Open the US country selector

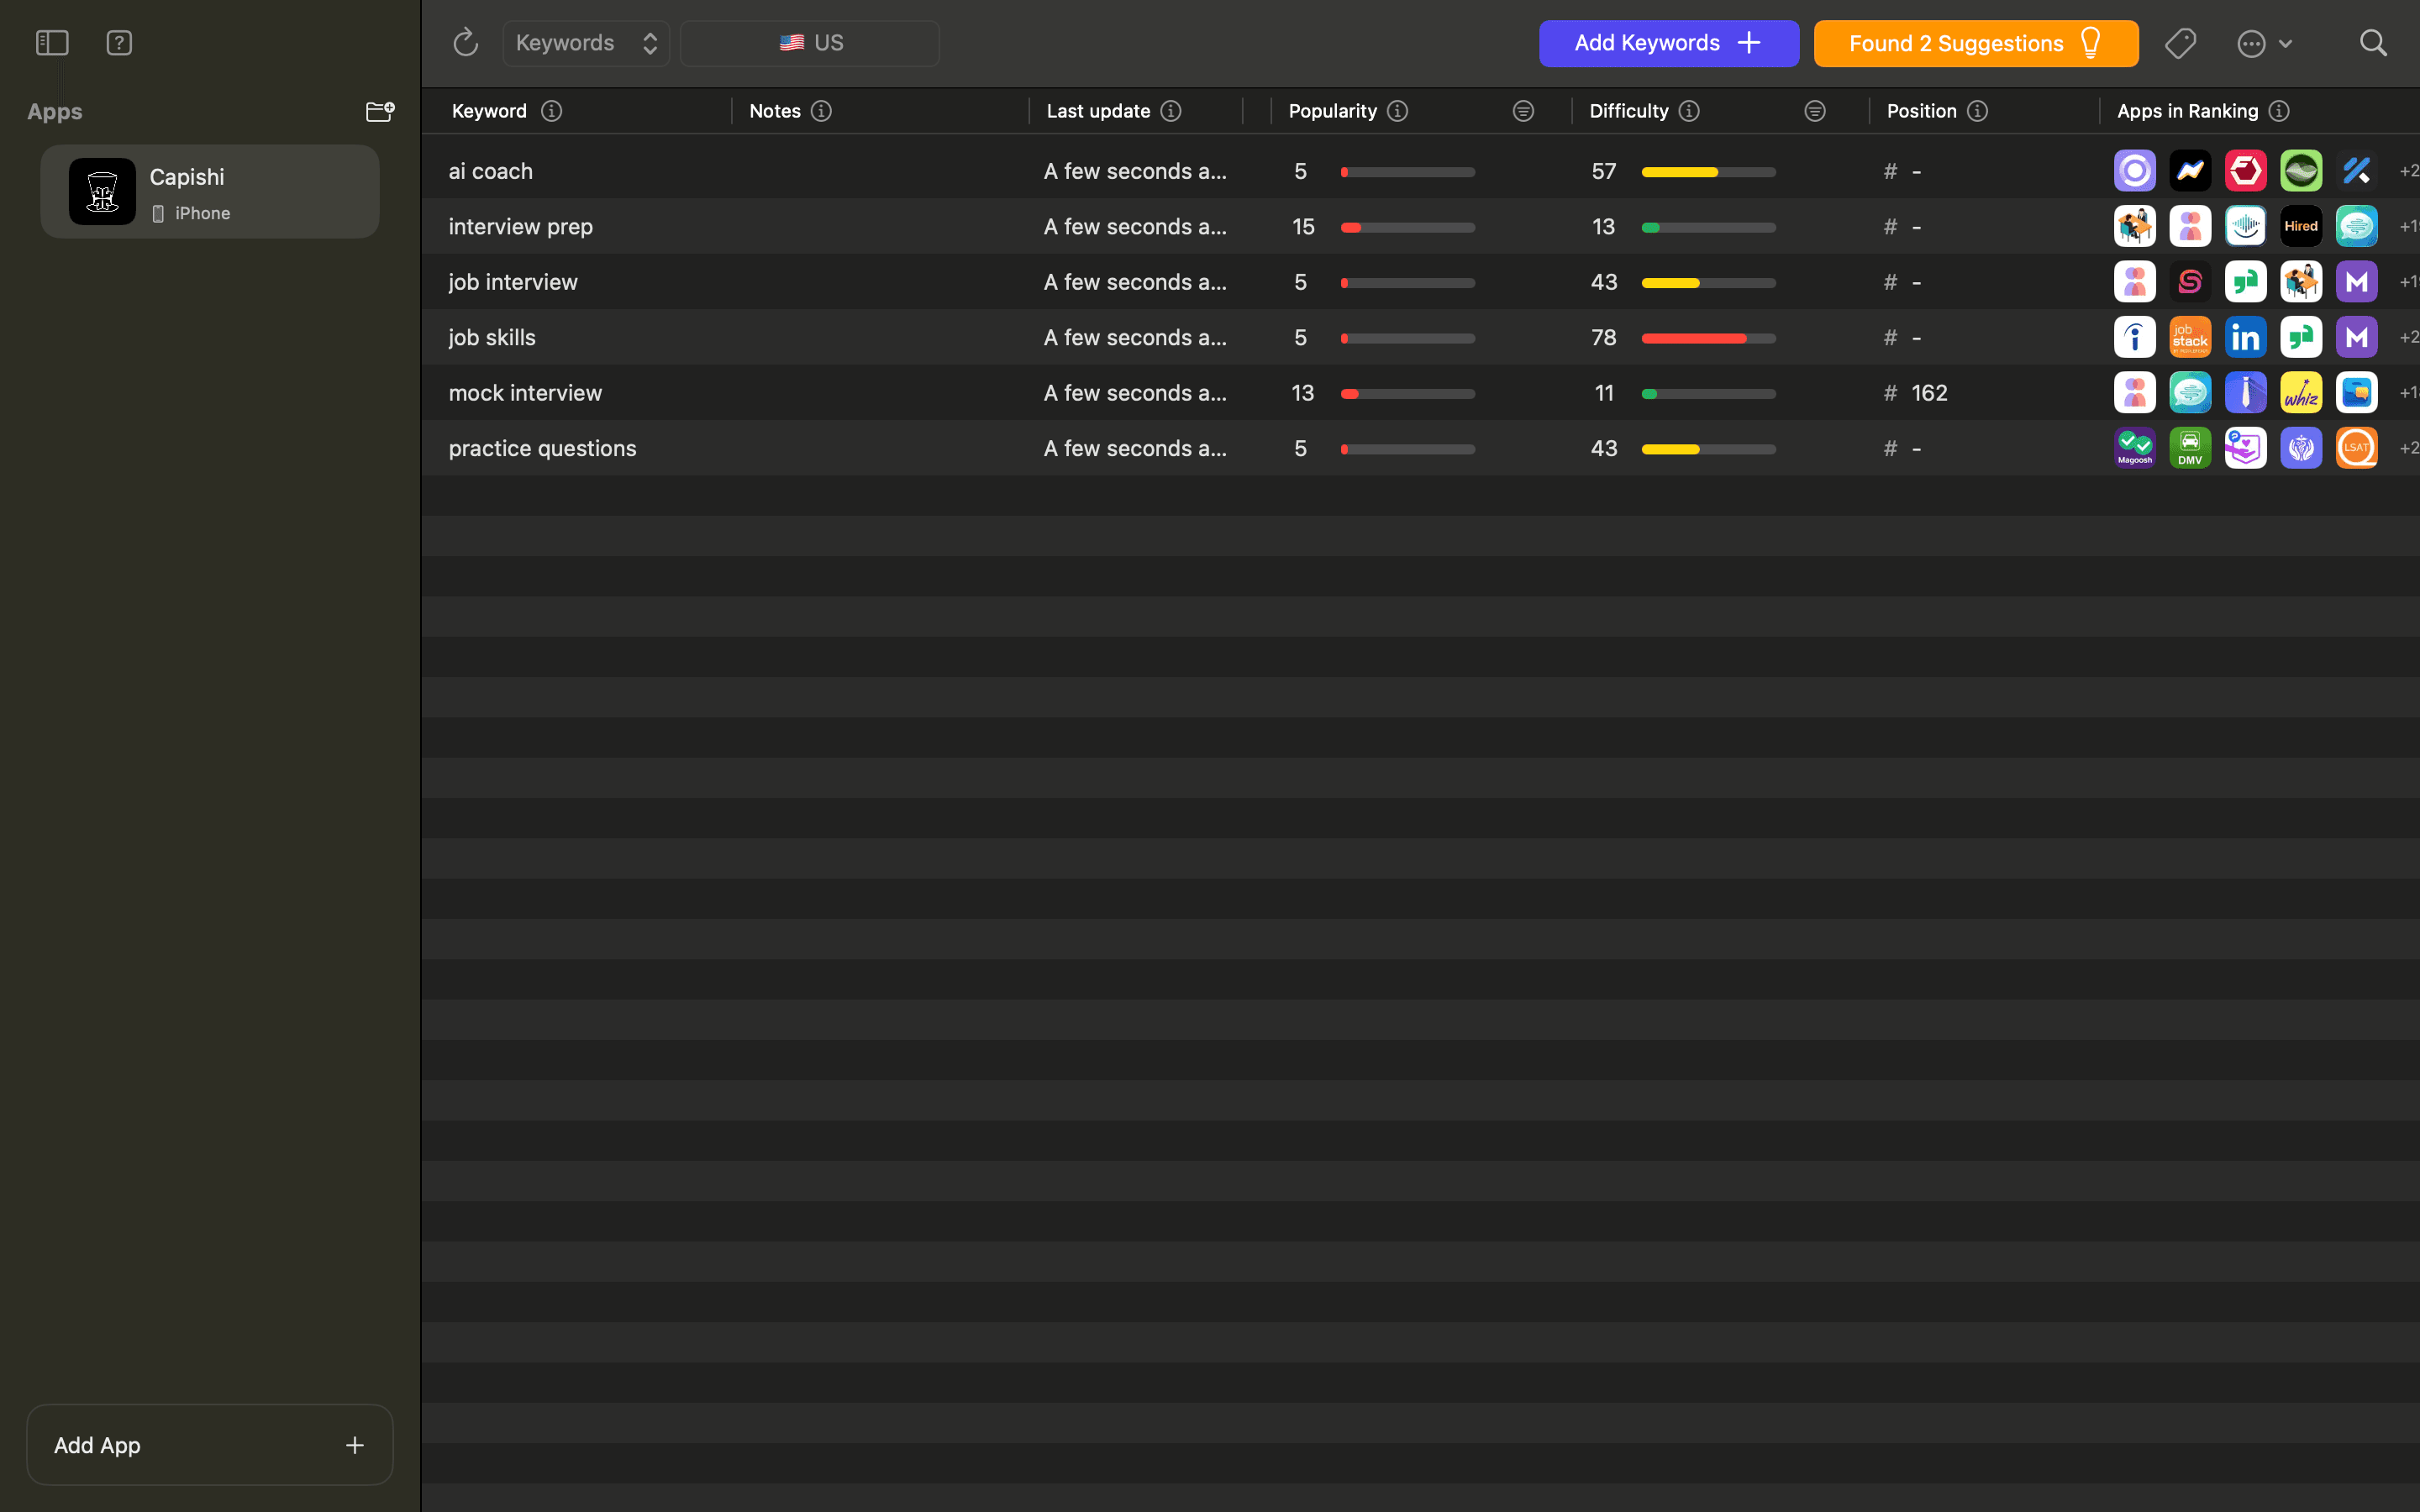click(810, 43)
